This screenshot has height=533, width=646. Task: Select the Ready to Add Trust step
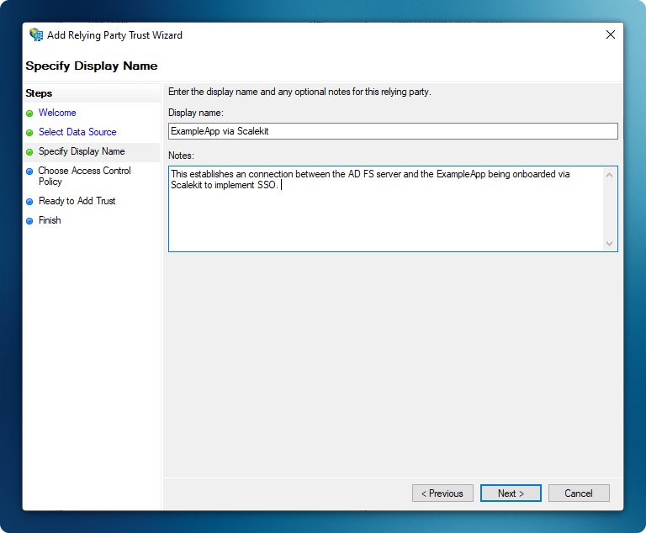pos(77,201)
